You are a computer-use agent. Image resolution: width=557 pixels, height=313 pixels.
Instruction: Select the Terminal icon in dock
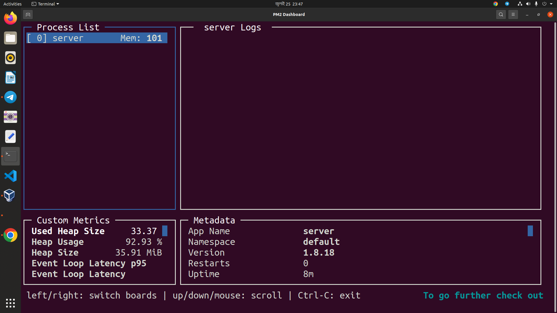(10, 156)
